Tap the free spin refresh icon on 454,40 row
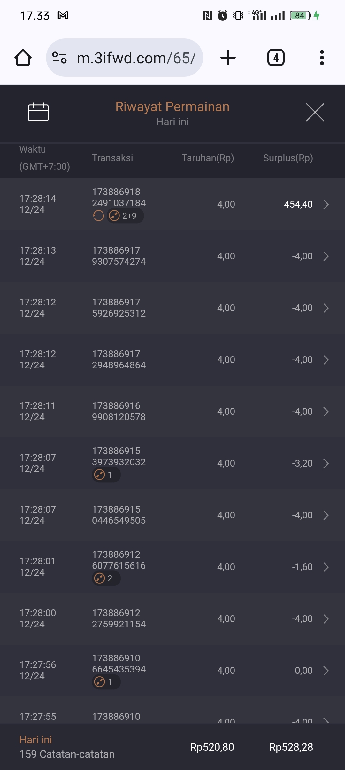Screen dimensions: 345x770 [x=99, y=216]
